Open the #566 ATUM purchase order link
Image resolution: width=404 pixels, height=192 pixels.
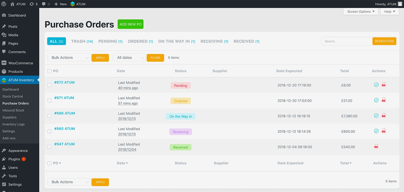[x=64, y=113]
